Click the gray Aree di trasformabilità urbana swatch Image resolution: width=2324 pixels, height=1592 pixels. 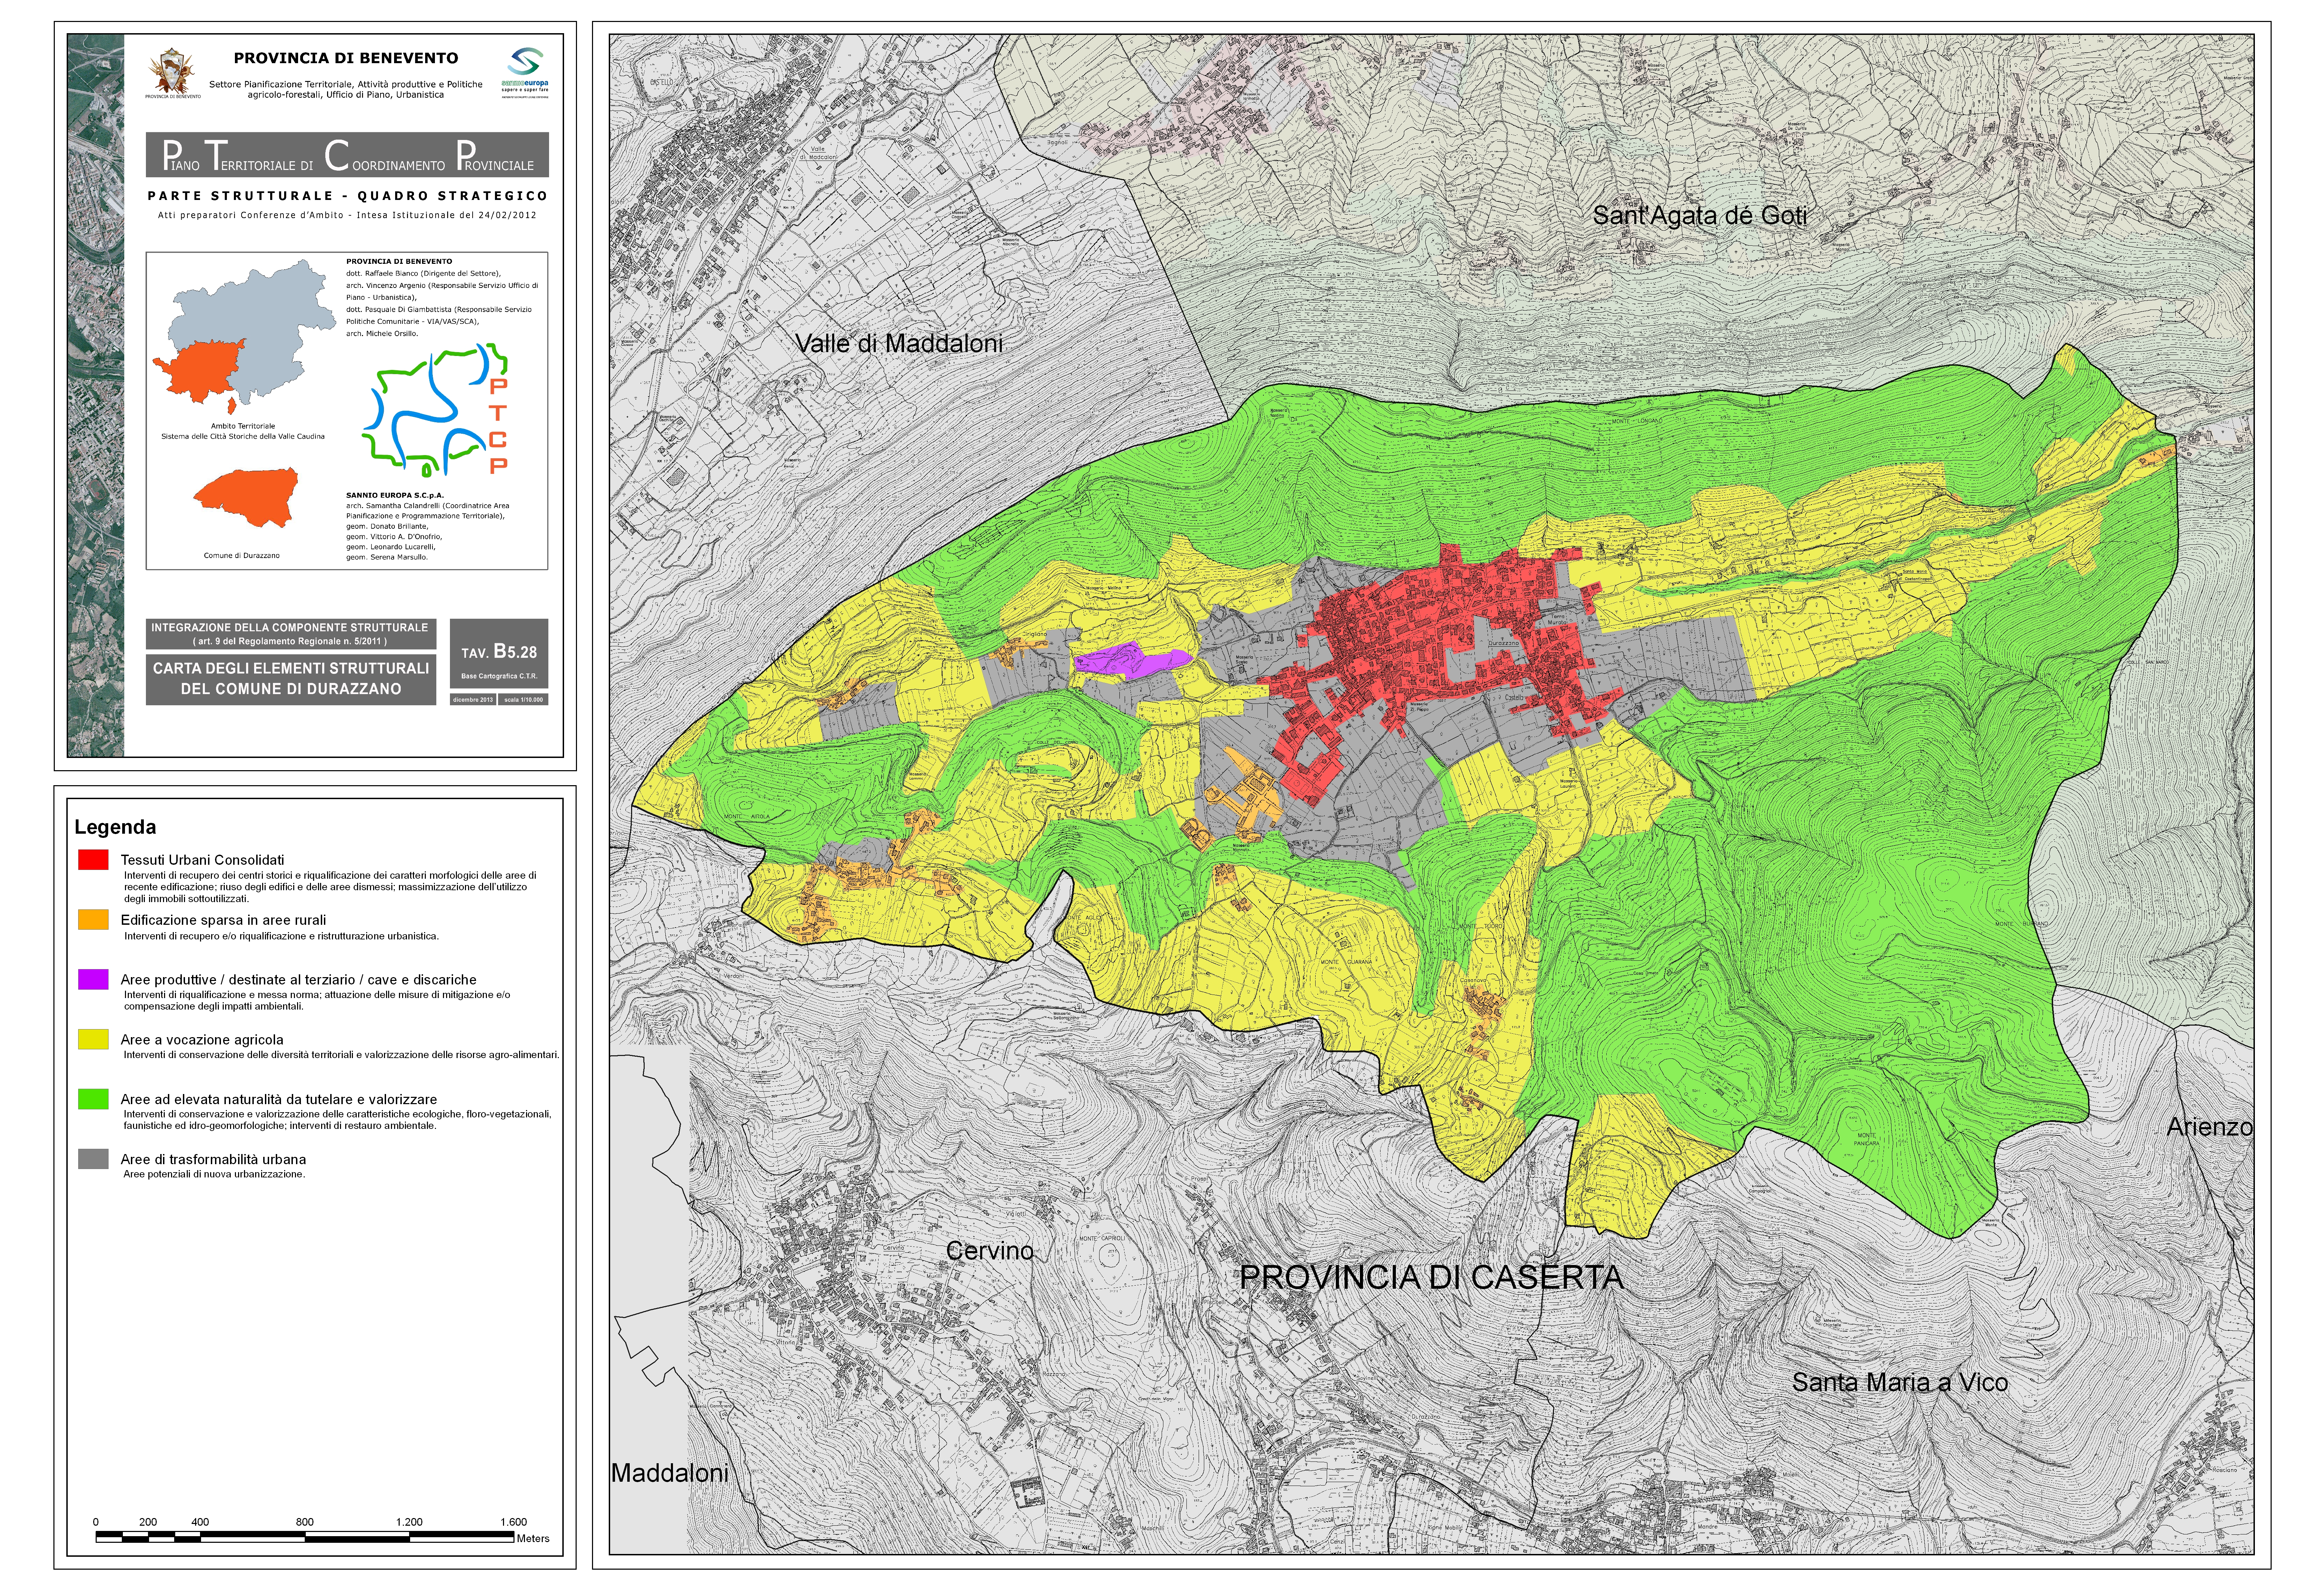pos(93,1159)
